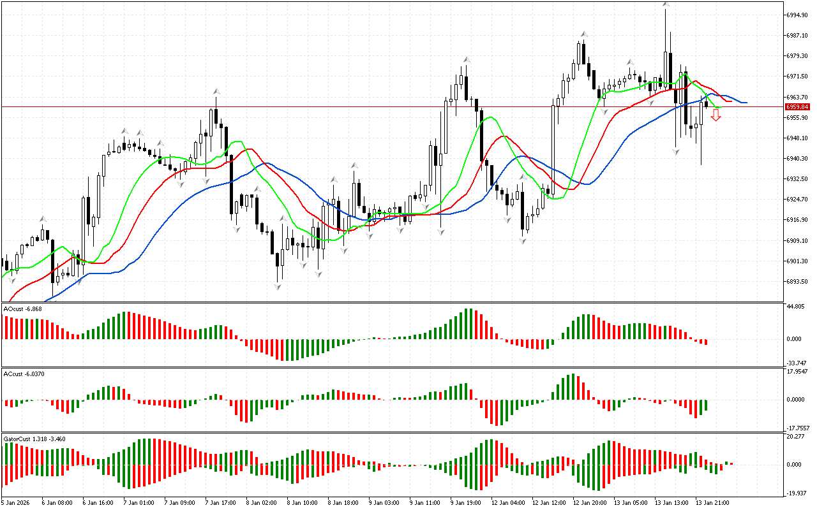Select the 12 Jan 04:00 time axis label
The image size is (817, 510).
(508, 502)
